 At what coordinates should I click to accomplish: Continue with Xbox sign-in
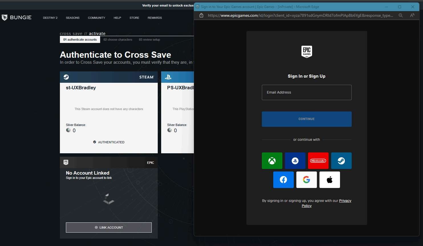[272, 161]
